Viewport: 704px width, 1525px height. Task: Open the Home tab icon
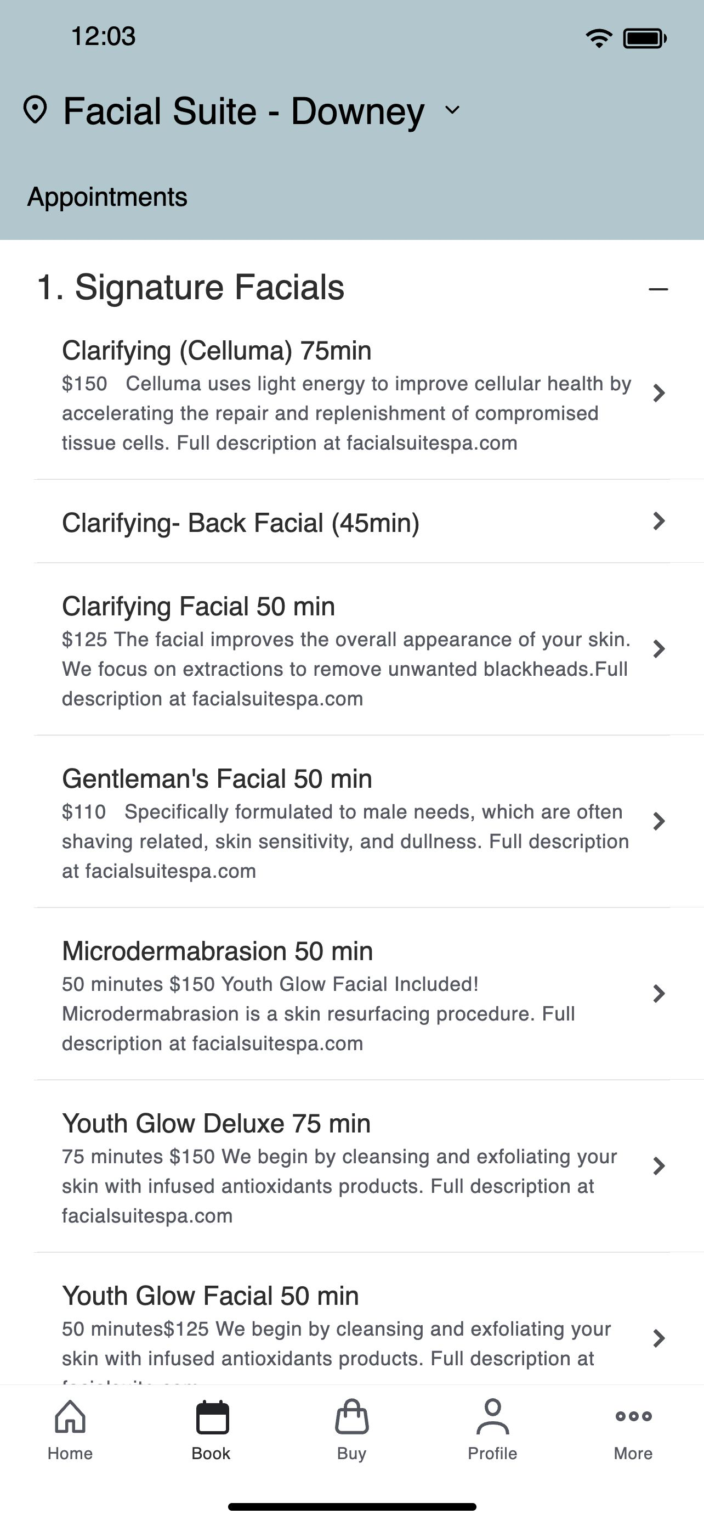[x=70, y=1417]
